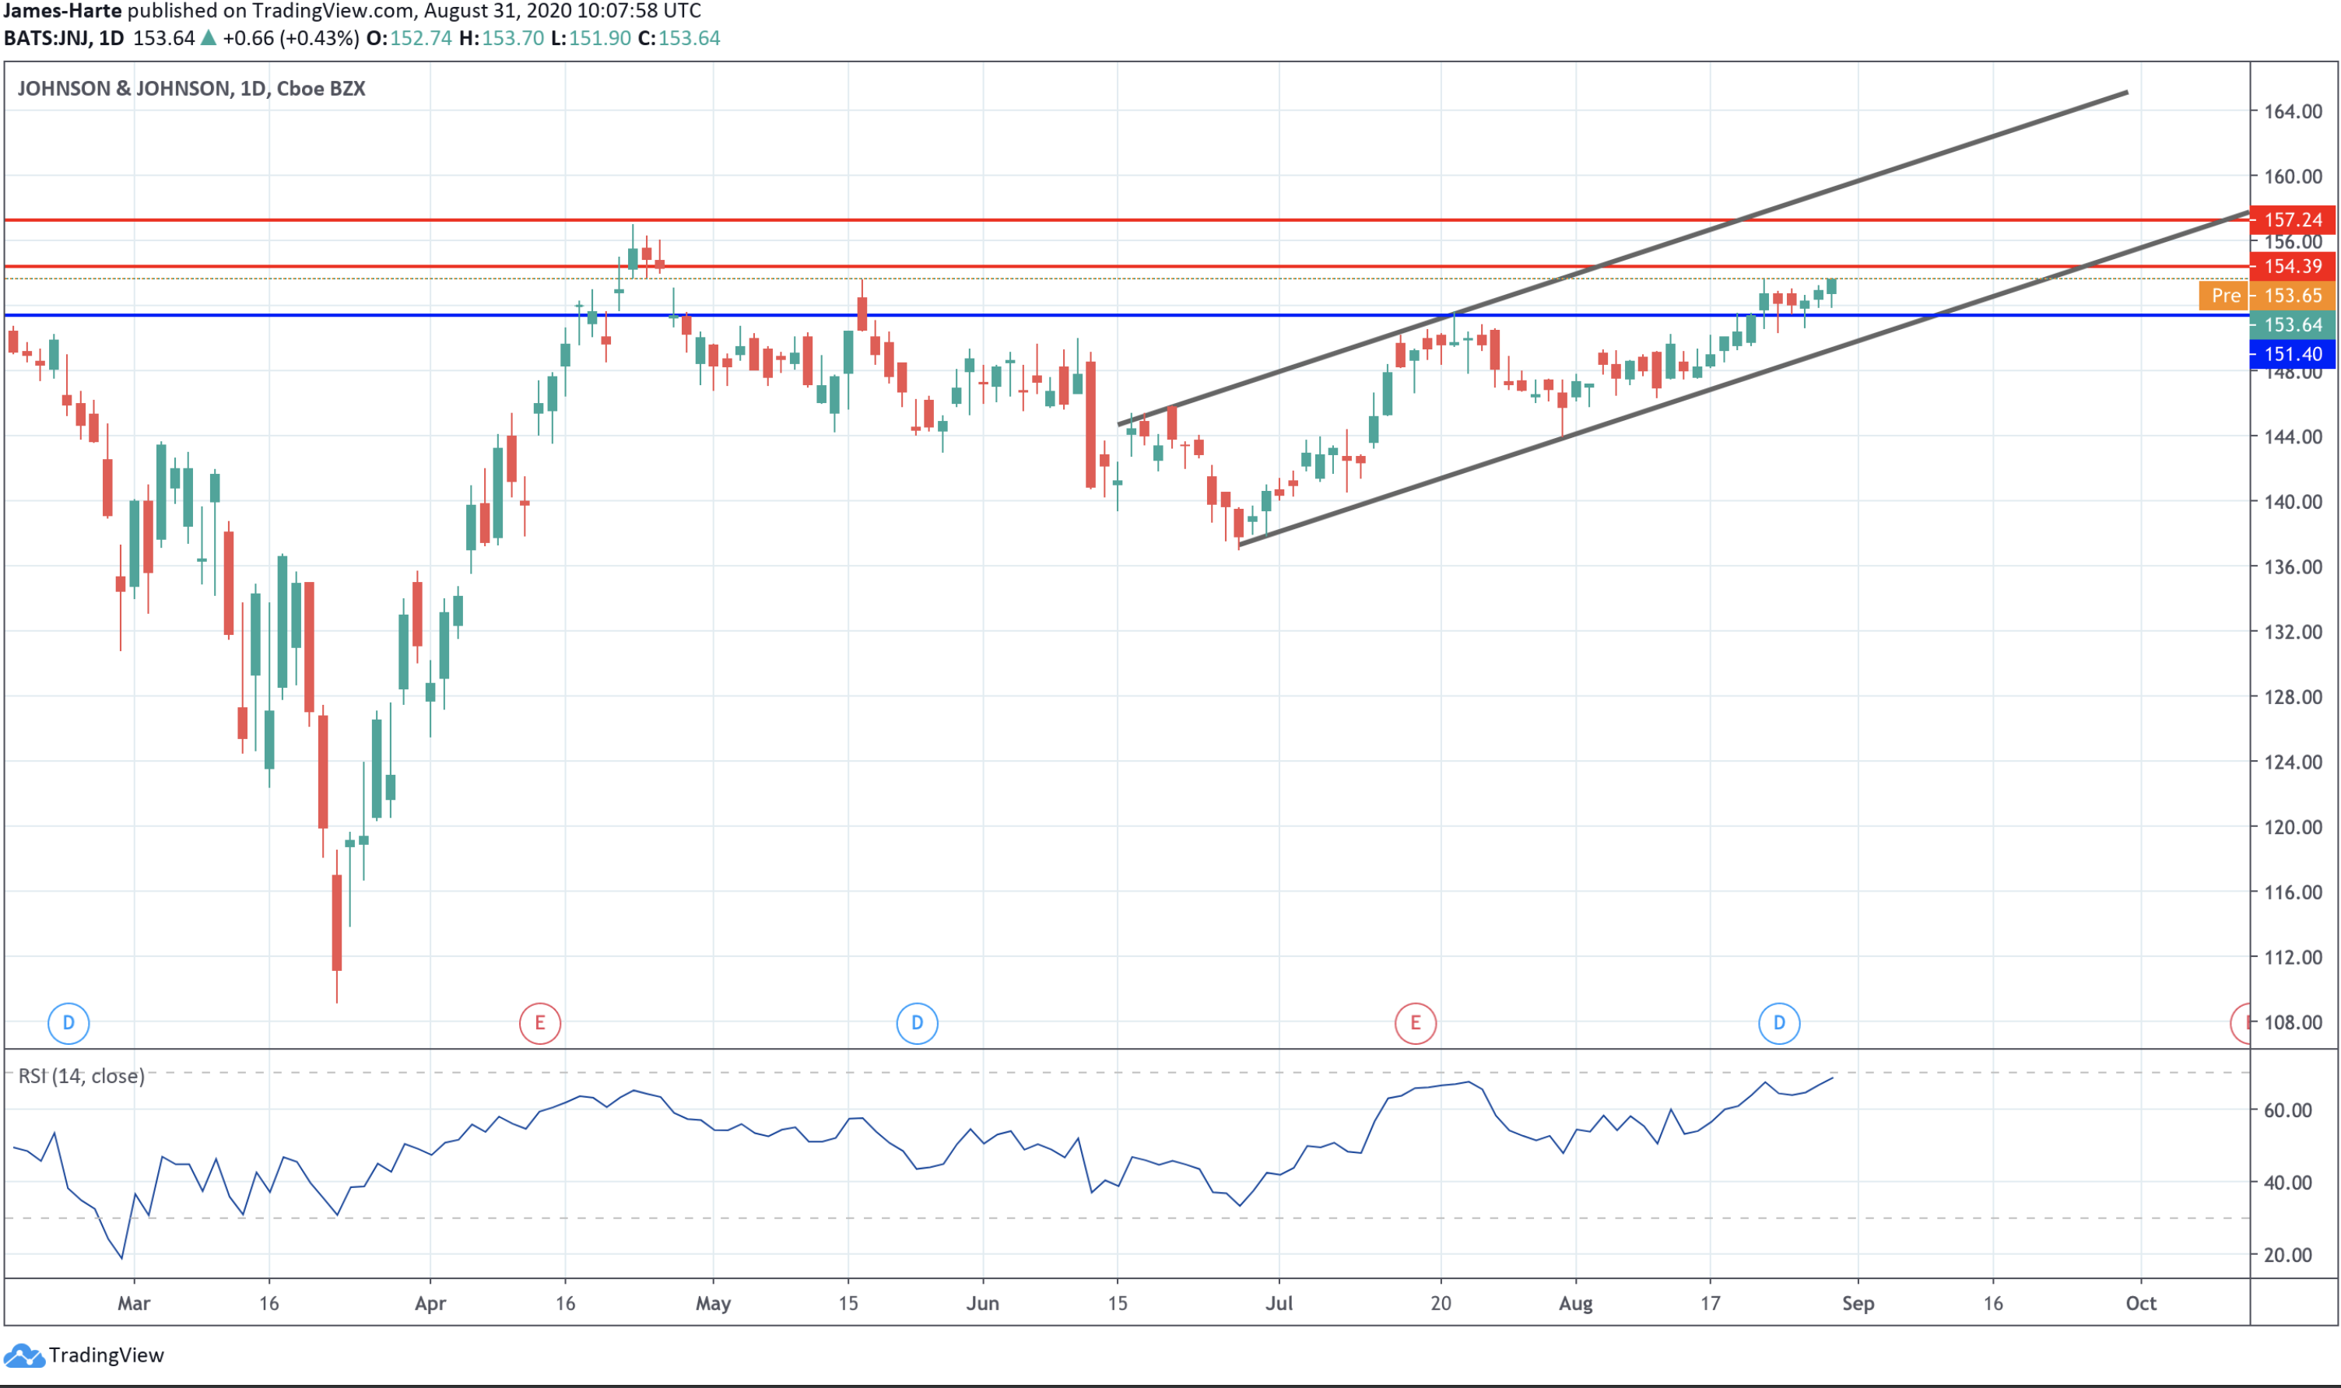Screen dimensions: 2341x1388
Task: Click the RSI (14, close) indicator label
Action: coord(82,1075)
